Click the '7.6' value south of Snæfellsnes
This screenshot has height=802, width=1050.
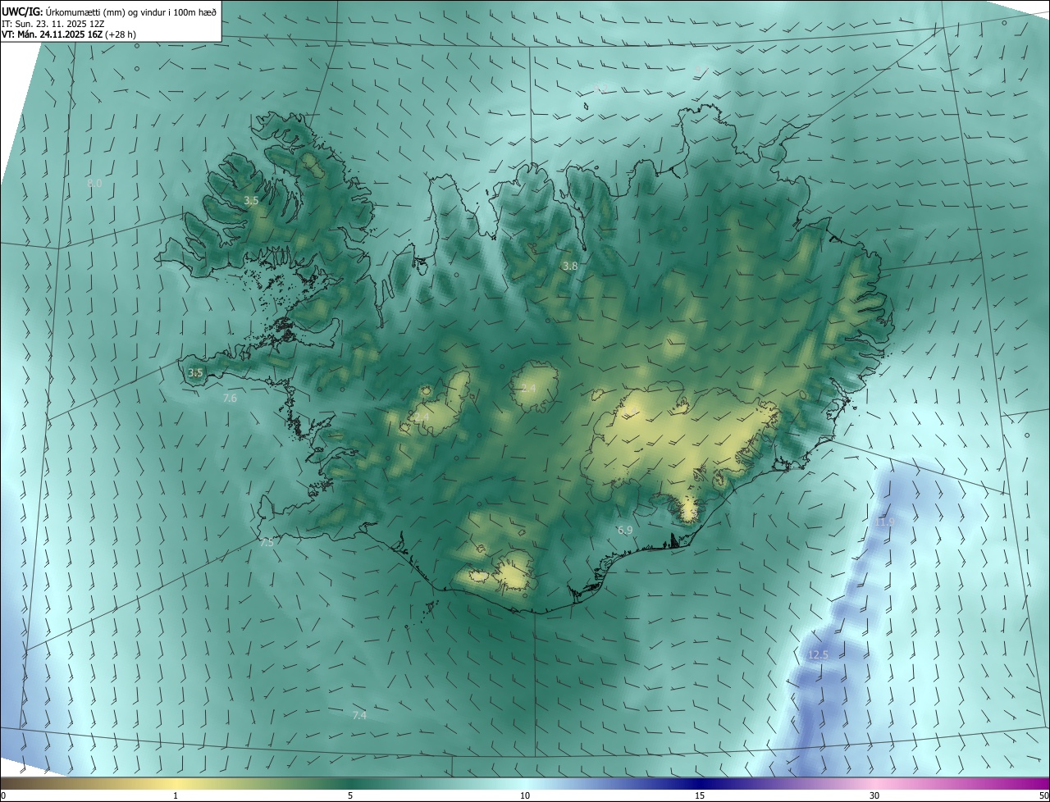coord(230,398)
